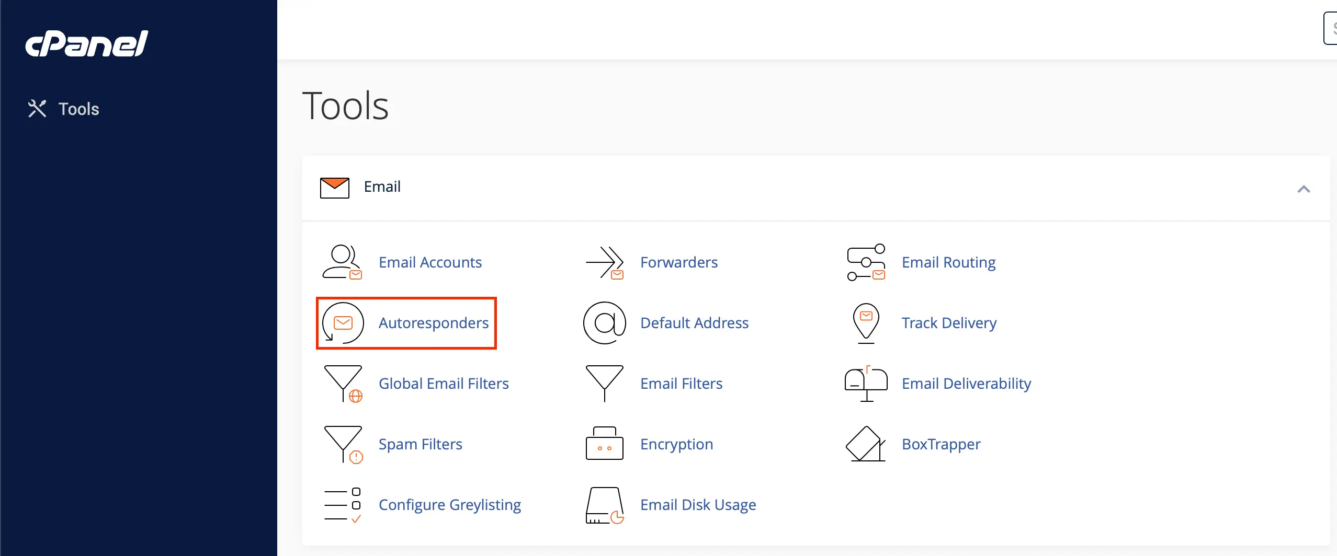Open the Track Delivery link
This screenshot has height=556, width=1337.
point(949,323)
